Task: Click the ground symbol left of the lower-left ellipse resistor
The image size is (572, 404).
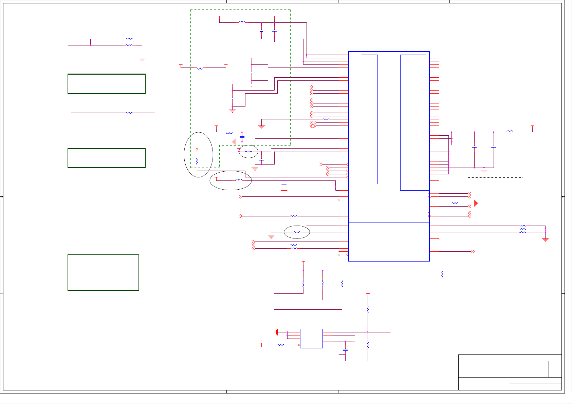Action: (271, 236)
